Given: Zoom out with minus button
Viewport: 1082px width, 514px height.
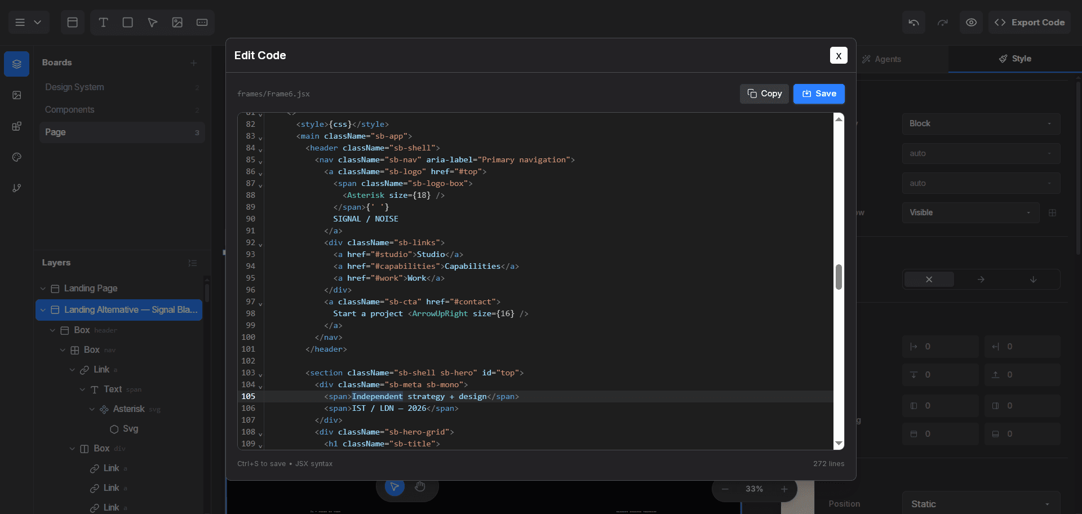Looking at the screenshot, I should click(x=725, y=489).
